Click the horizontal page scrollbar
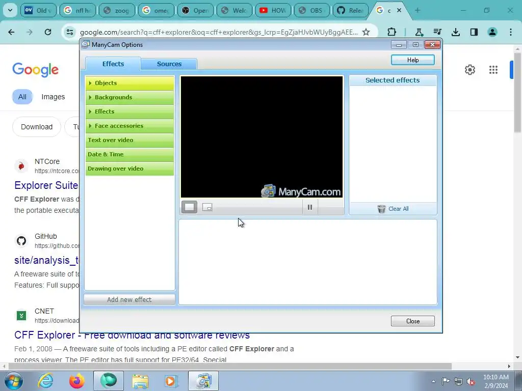This screenshot has width=522, height=391. point(229,367)
